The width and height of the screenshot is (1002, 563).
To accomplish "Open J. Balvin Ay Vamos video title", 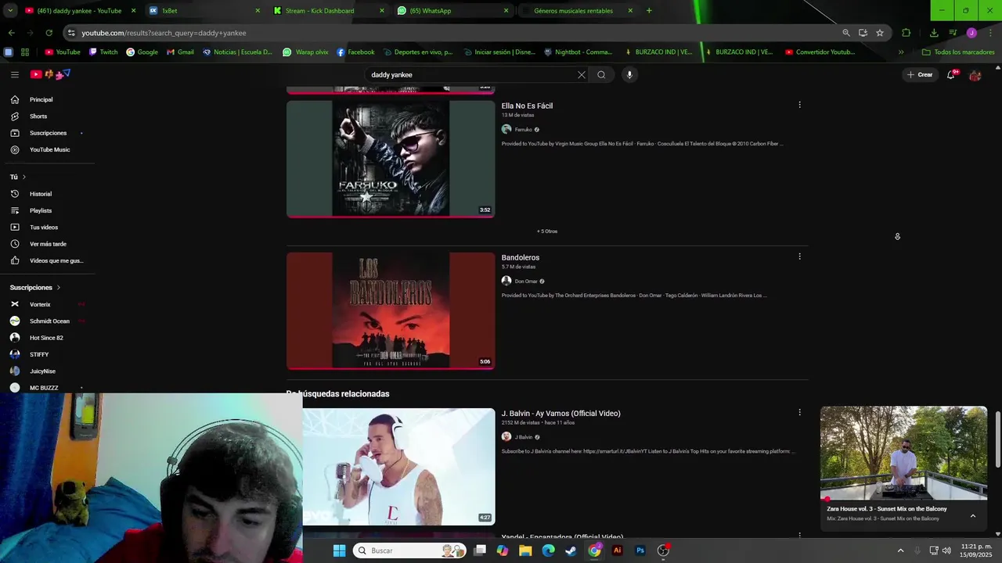I will [560, 414].
